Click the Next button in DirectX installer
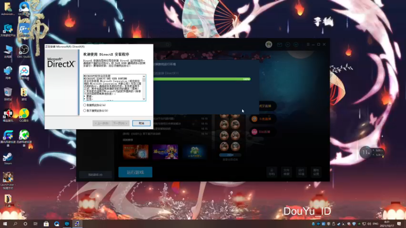Image resolution: width=406 pixels, height=228 pixels. point(120,123)
